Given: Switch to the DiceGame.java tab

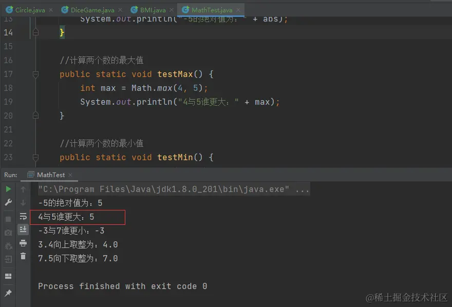Looking at the screenshot, I should point(92,10).
